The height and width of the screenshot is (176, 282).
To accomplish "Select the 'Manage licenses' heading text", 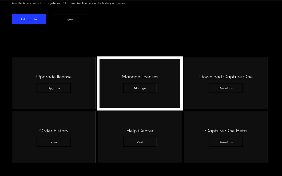I will 140,77.
